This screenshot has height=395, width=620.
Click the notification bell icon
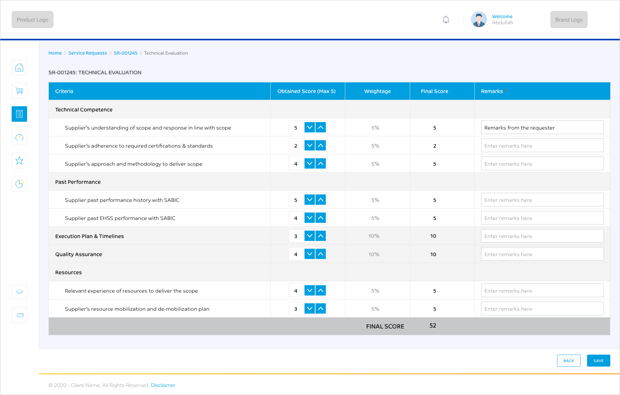click(x=446, y=20)
